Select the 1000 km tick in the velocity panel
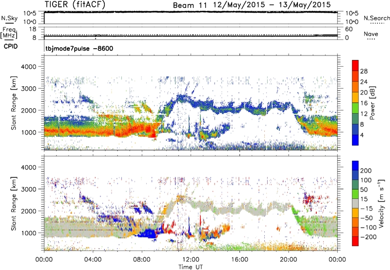Viewport: 390px width, 270px height. (28, 233)
